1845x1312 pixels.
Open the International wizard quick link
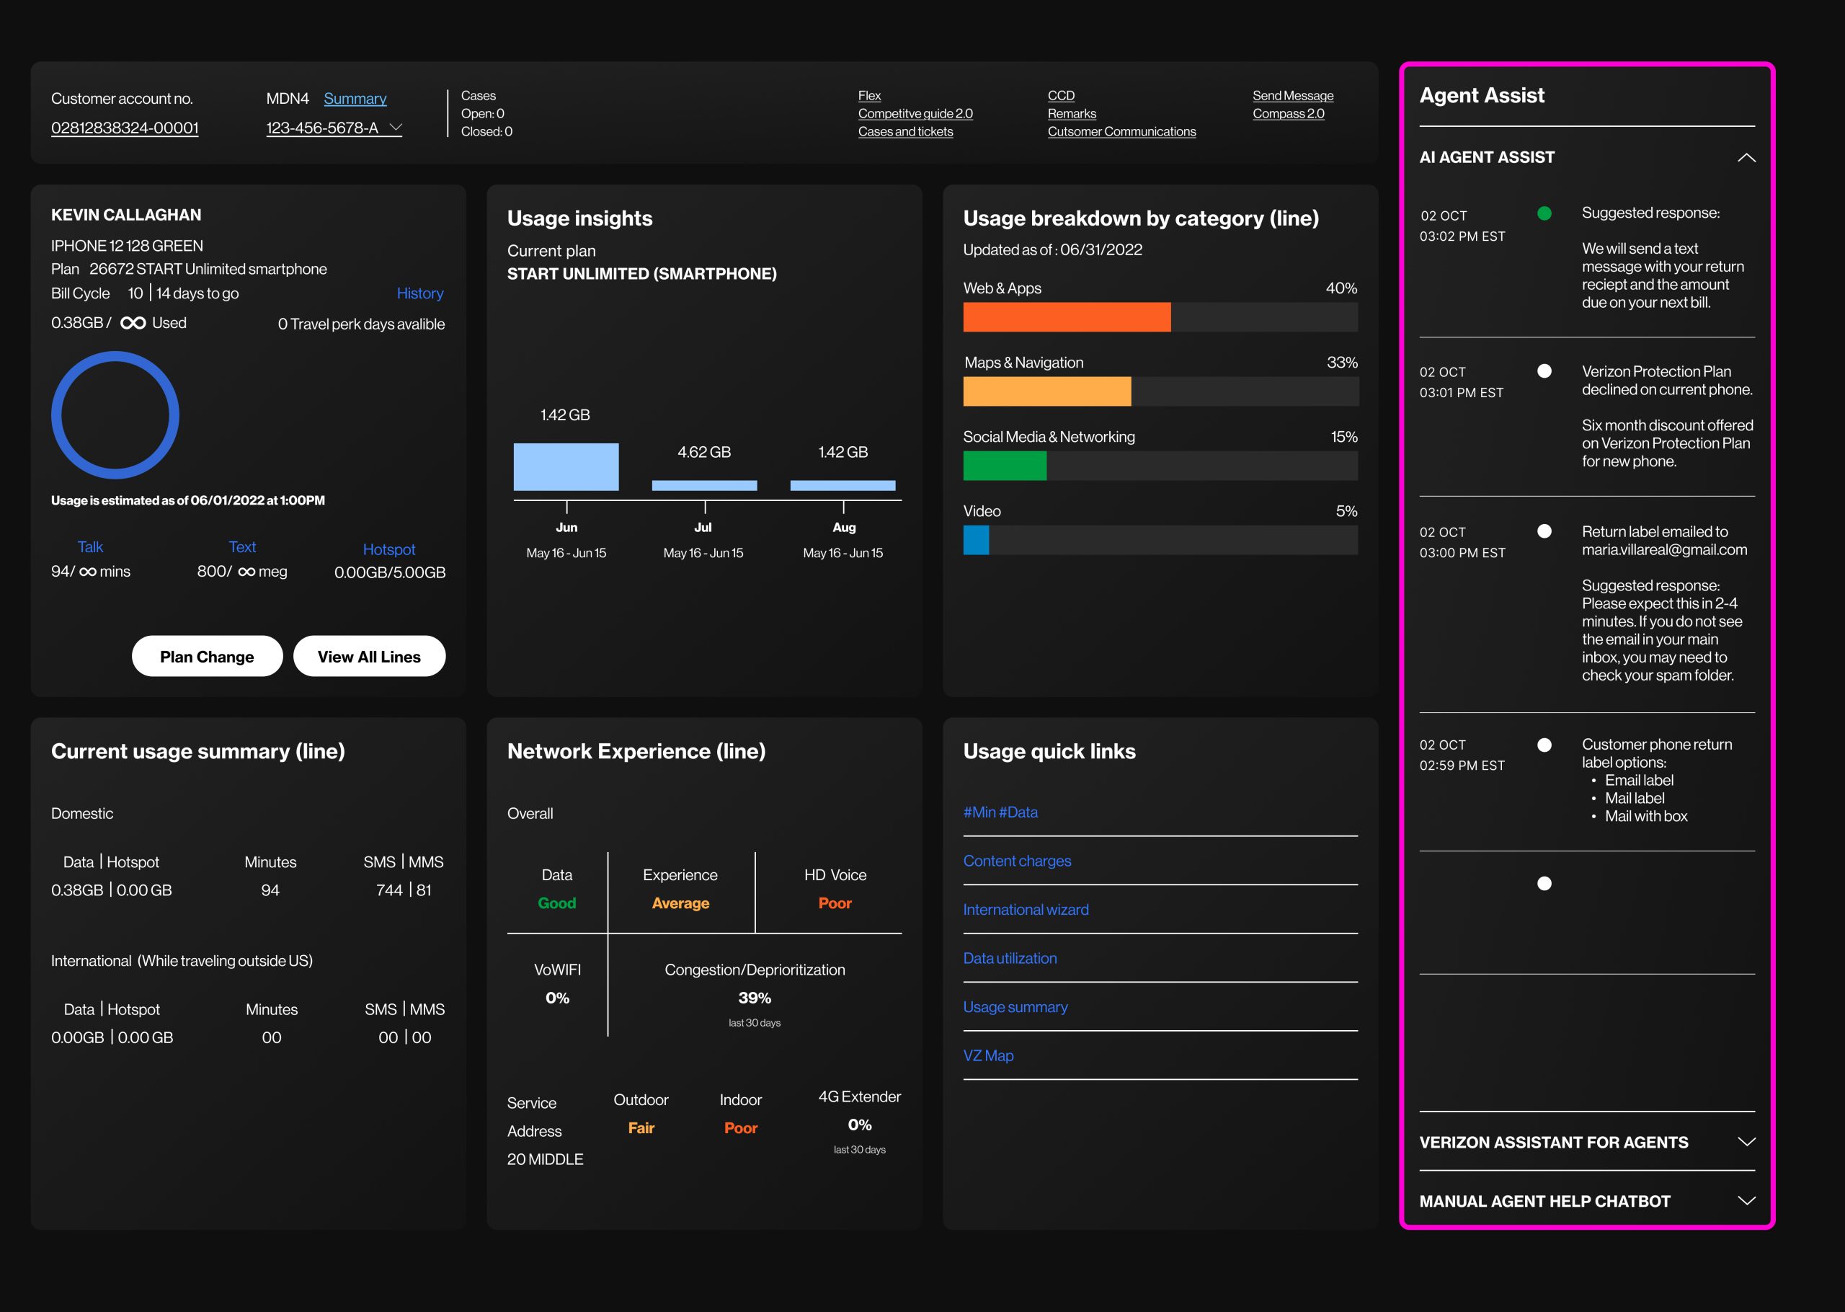pyautogui.click(x=1026, y=910)
